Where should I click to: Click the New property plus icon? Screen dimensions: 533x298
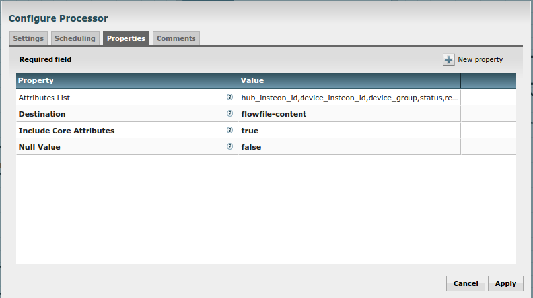pyautogui.click(x=449, y=60)
